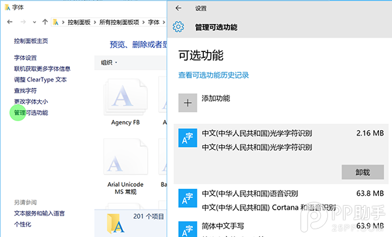Click 管理可选功能 sidebar link
392x237 pixels.
31,113
